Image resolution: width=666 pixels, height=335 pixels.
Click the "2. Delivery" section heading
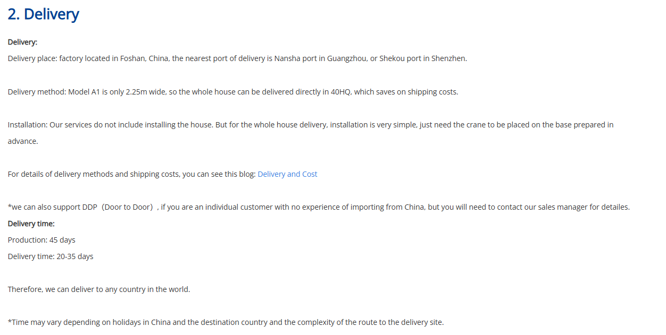pyautogui.click(x=43, y=14)
